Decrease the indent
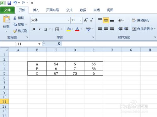The image size is (157, 117). (121, 29)
